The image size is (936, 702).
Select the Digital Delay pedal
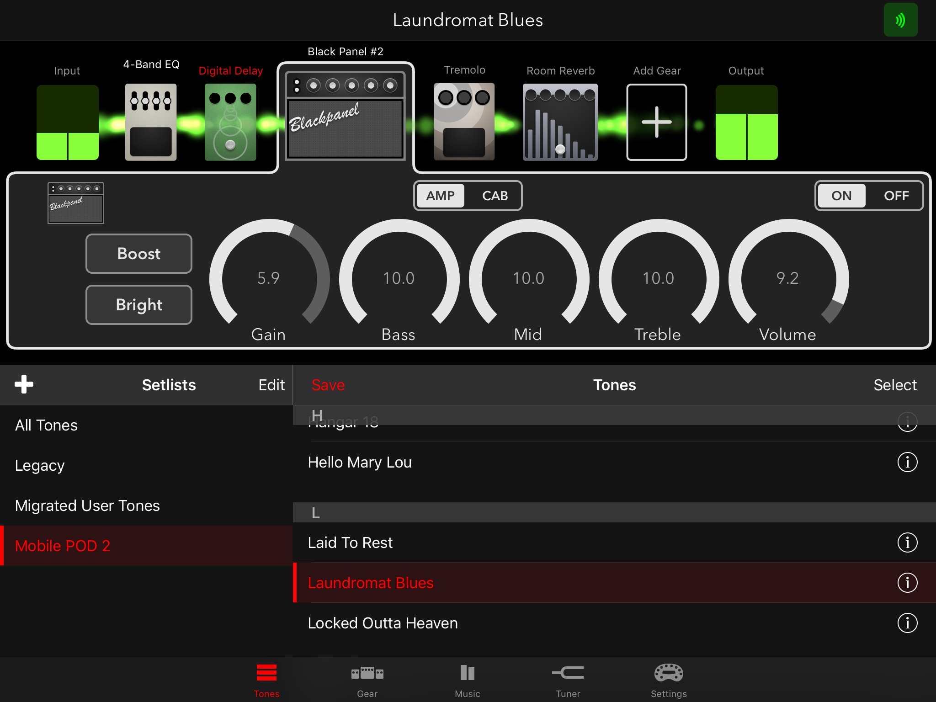pos(230,122)
